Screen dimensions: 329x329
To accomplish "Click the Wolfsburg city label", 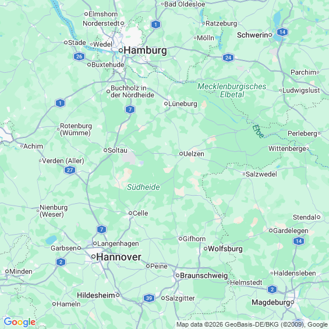I will coord(225,249).
